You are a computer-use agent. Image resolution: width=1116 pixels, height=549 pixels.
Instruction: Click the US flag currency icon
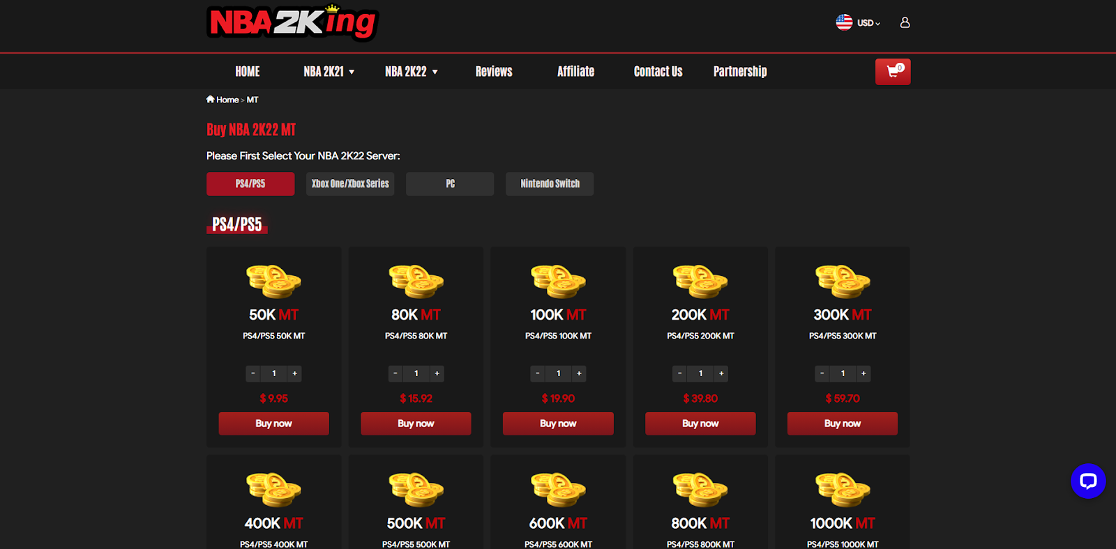[844, 22]
